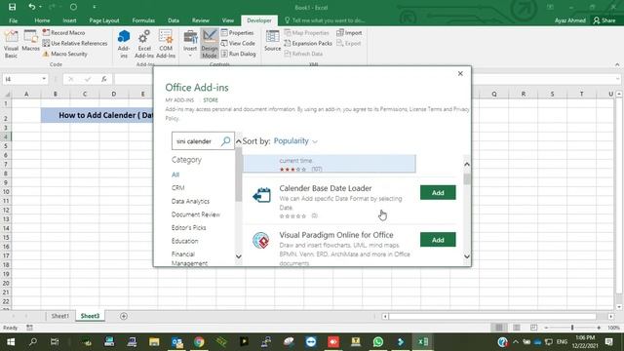624x351 pixels.
Task: Click the Visual Paradigm add-in icon
Action: 261,241
